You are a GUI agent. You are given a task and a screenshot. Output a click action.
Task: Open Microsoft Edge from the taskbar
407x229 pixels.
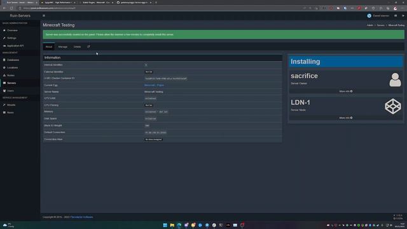point(179,225)
